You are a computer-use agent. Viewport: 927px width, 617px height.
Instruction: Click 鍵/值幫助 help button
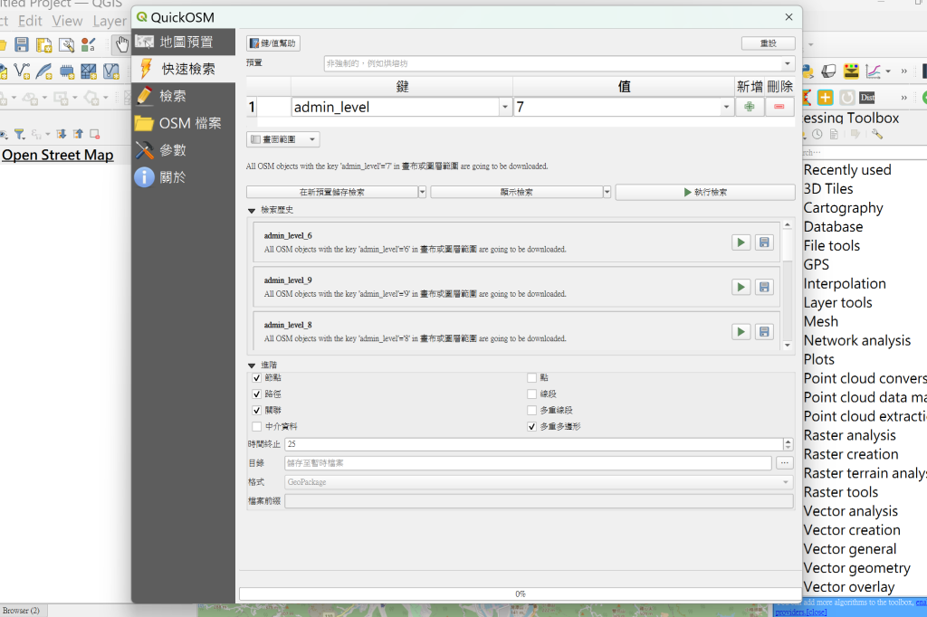(273, 43)
